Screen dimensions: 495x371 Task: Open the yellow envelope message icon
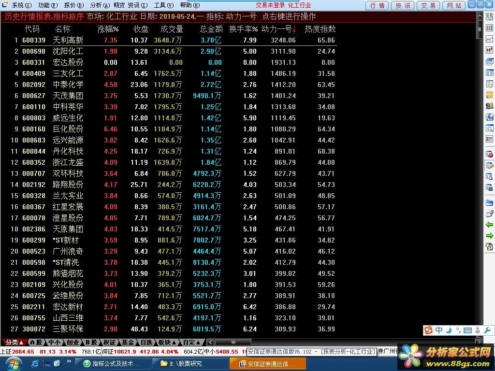(490, 95)
